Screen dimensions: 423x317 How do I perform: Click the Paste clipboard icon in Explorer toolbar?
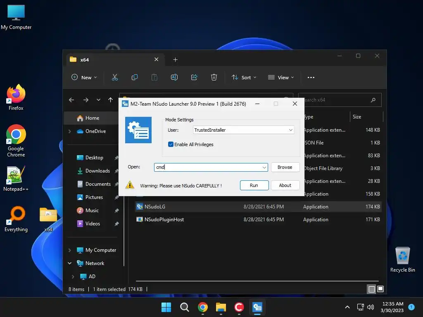click(x=154, y=77)
